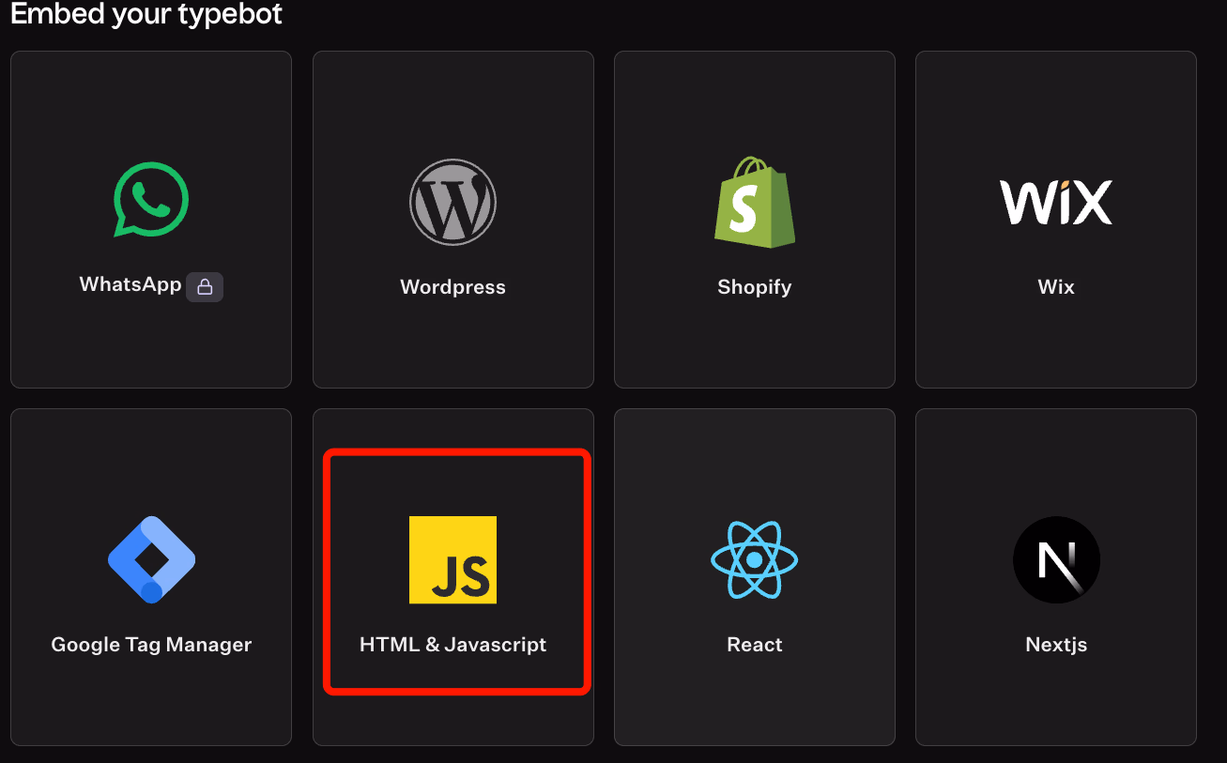The image size is (1227, 763).
Task: Click the "Embed your typebot" heading
Action: point(146,15)
